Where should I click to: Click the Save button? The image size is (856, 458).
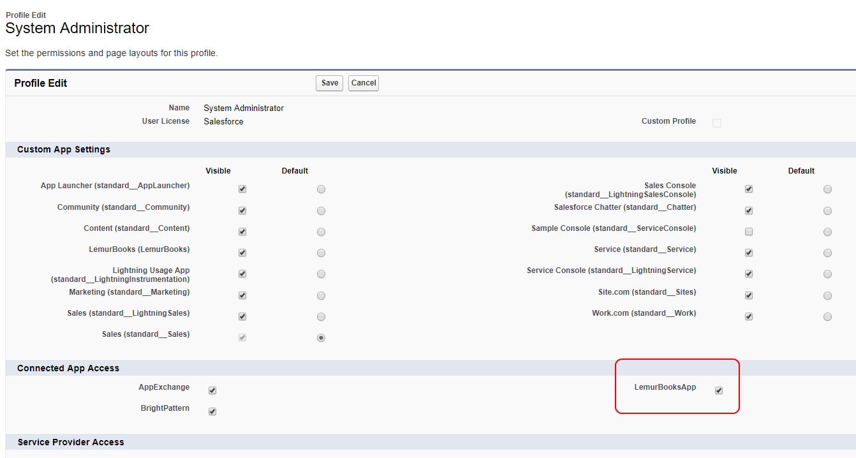tap(329, 83)
